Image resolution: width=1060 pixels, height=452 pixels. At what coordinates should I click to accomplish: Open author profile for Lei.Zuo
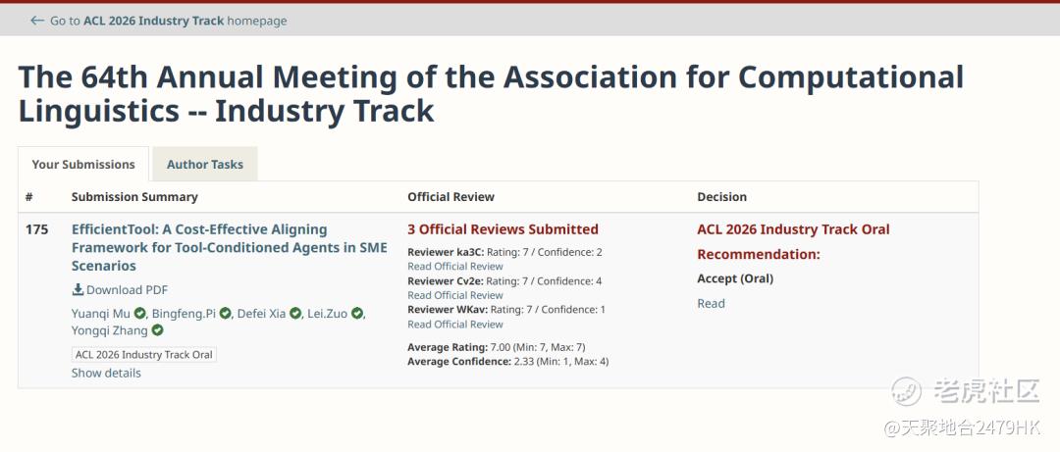point(328,314)
